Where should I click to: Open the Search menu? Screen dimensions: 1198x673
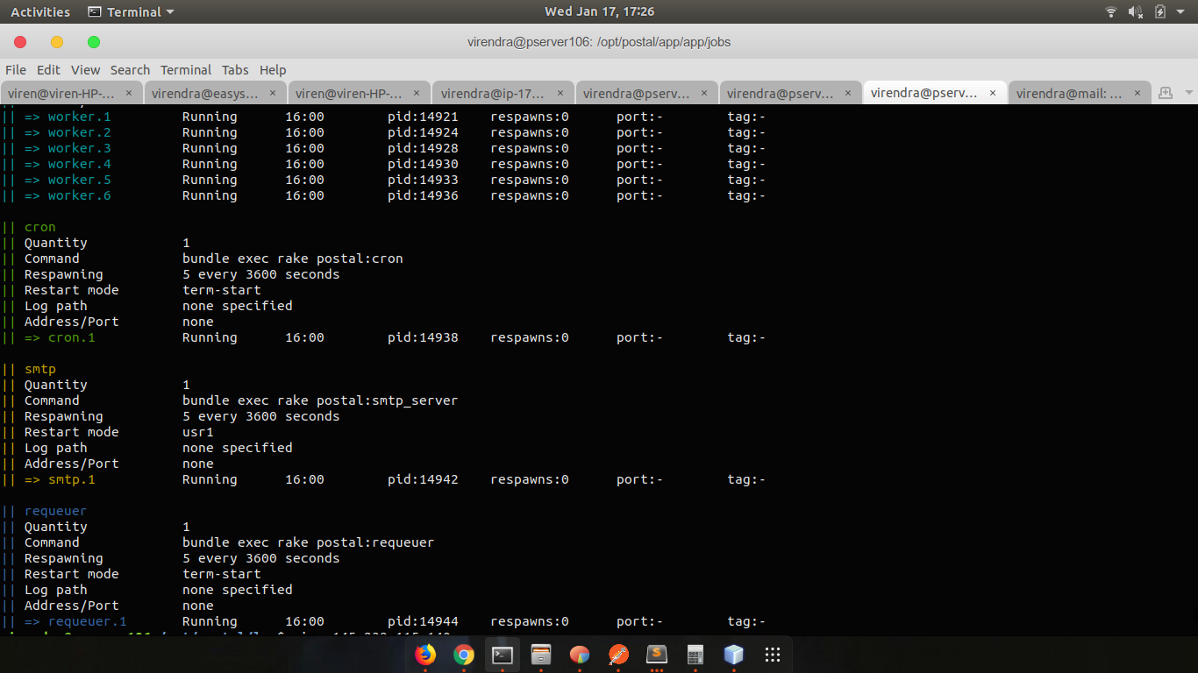click(130, 70)
